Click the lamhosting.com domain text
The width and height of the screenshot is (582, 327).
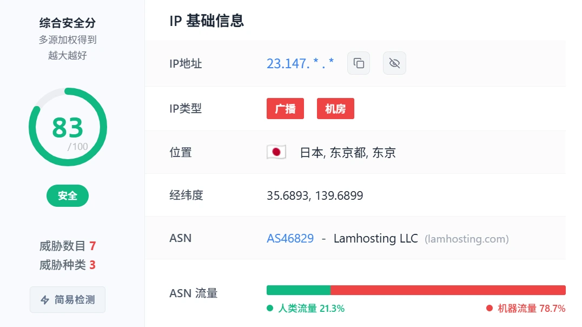467,239
